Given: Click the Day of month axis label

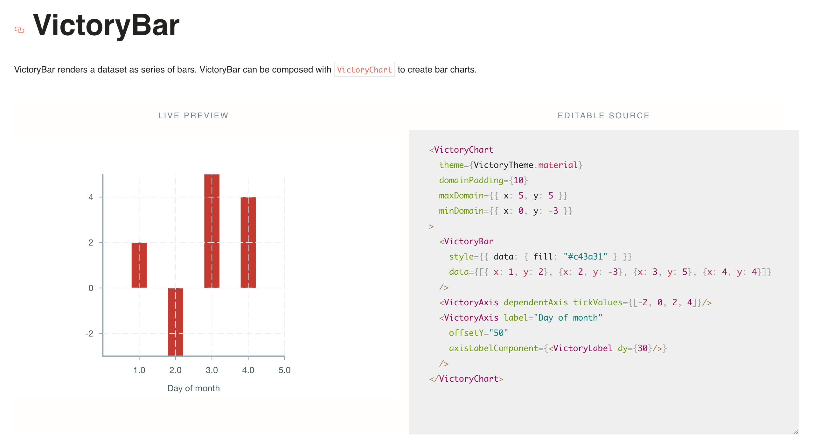Looking at the screenshot, I should coord(194,388).
